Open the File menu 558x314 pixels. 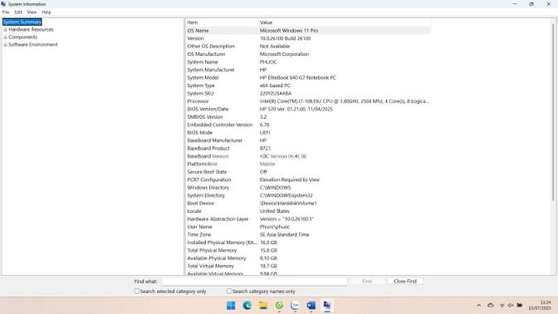(x=6, y=12)
